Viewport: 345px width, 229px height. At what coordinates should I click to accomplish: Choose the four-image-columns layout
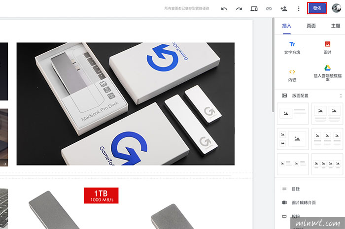(x=327, y=164)
